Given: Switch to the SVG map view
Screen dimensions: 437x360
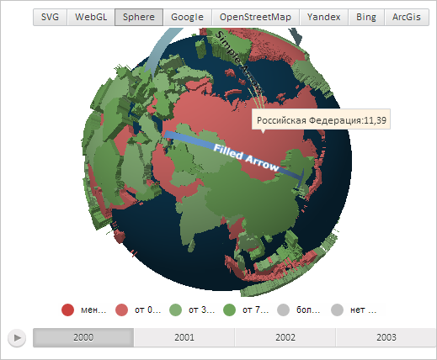Looking at the screenshot, I should point(50,17).
